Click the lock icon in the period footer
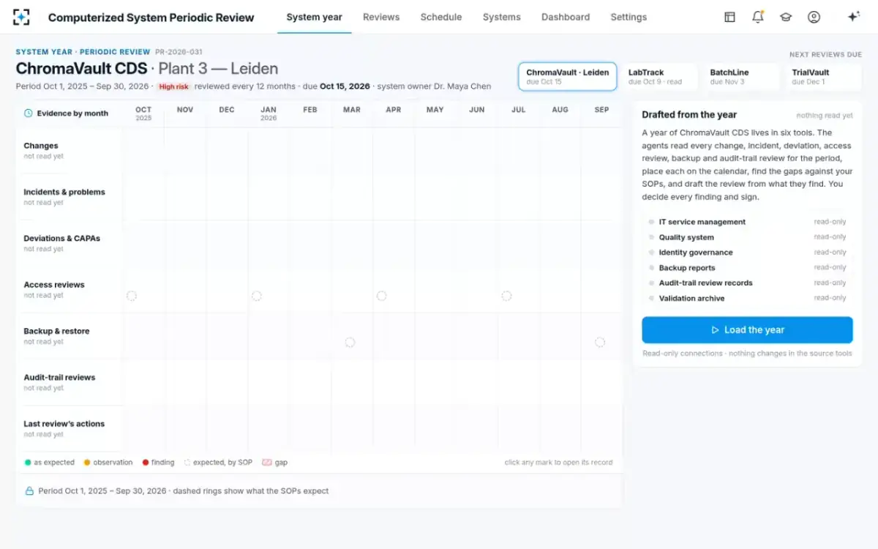The width and height of the screenshot is (878, 549). (x=29, y=491)
